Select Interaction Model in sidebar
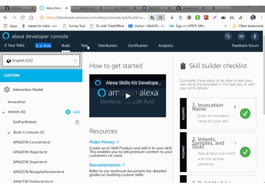The height and width of the screenshot is (188, 265). [28, 89]
